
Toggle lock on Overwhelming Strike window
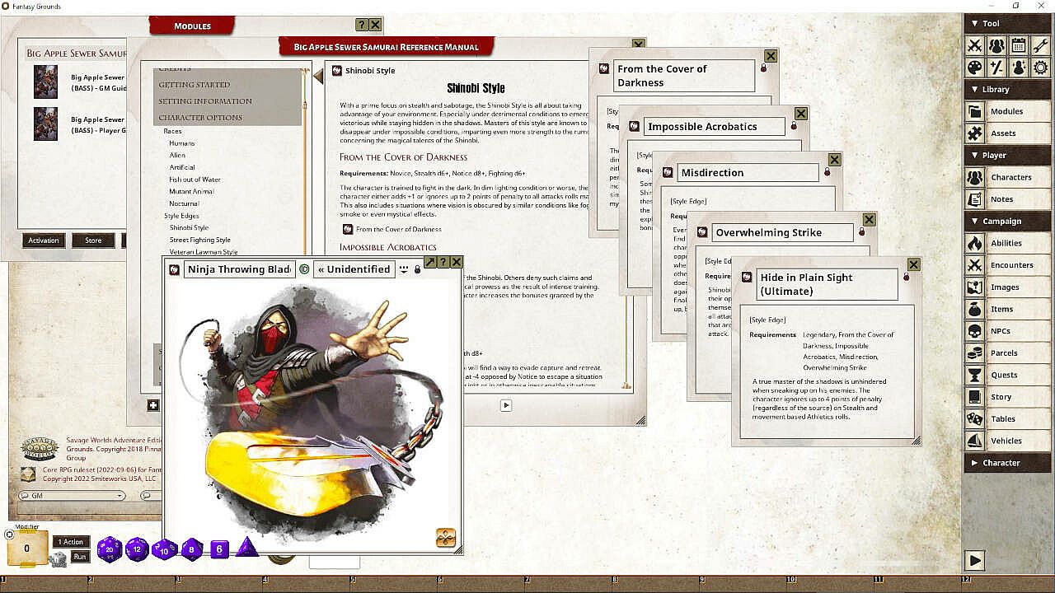coord(861,232)
